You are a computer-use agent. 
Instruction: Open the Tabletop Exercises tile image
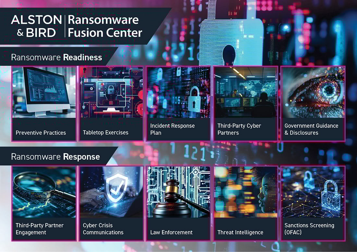coord(111,92)
